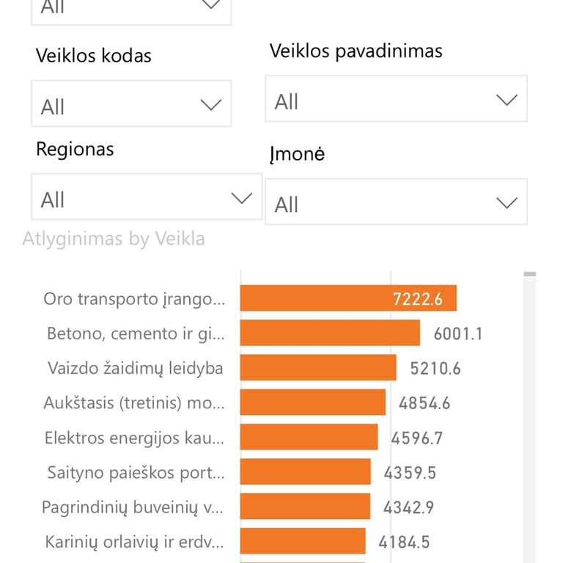Expand the Įmonė filter dropdown
The height and width of the screenshot is (563, 563).
[x=396, y=202]
